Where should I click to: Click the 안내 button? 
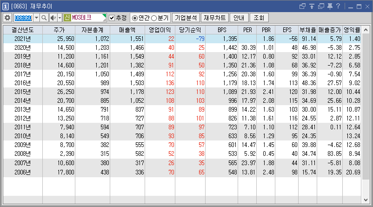(x=239, y=18)
